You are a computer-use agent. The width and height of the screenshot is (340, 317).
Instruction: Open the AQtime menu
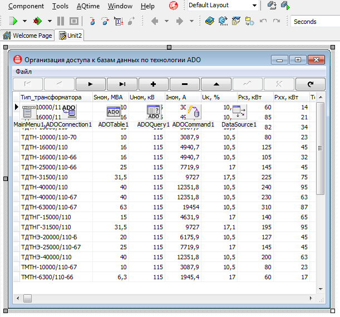click(88, 6)
